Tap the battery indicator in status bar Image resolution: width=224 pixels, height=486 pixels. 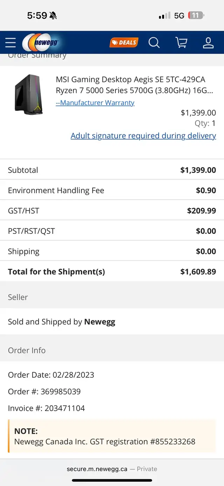click(x=196, y=15)
